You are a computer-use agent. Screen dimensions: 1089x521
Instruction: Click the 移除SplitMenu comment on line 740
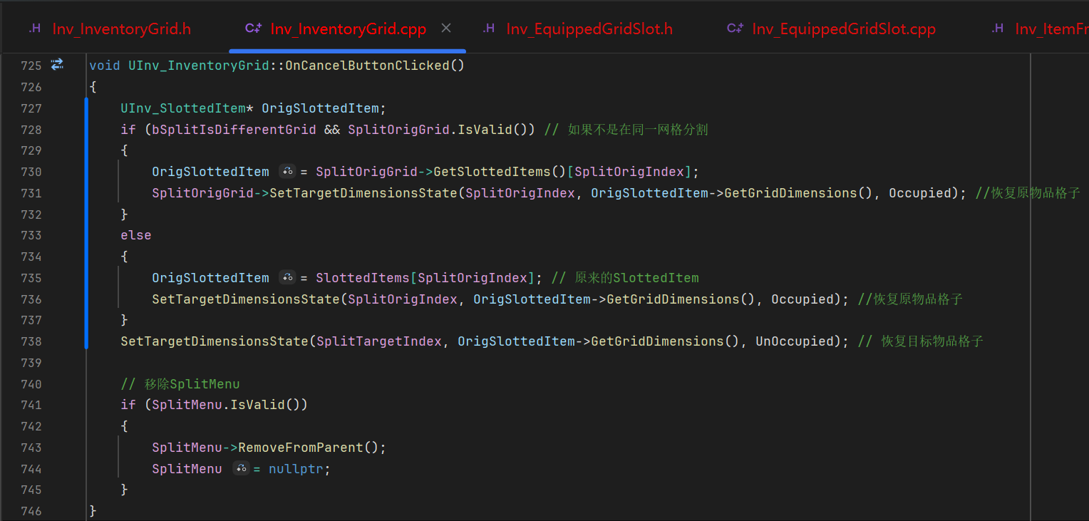pyautogui.click(x=180, y=384)
